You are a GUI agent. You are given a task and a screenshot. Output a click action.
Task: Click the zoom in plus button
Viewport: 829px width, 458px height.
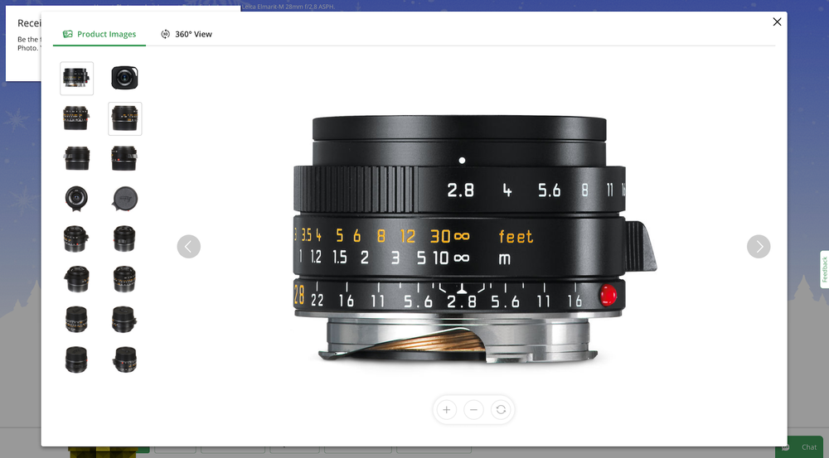[x=446, y=410]
